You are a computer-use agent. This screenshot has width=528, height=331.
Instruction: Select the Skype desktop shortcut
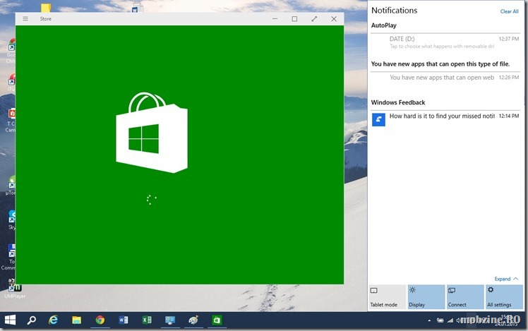pyautogui.click(x=12, y=220)
